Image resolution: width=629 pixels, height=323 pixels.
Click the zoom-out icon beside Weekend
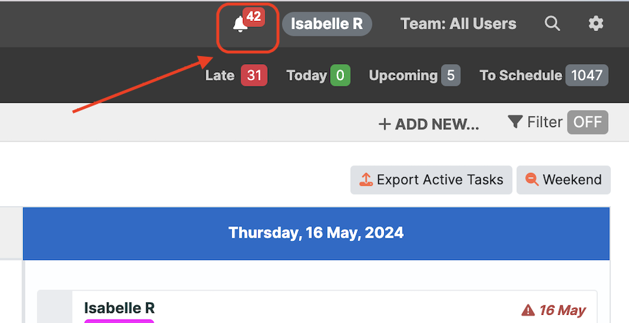click(x=532, y=179)
